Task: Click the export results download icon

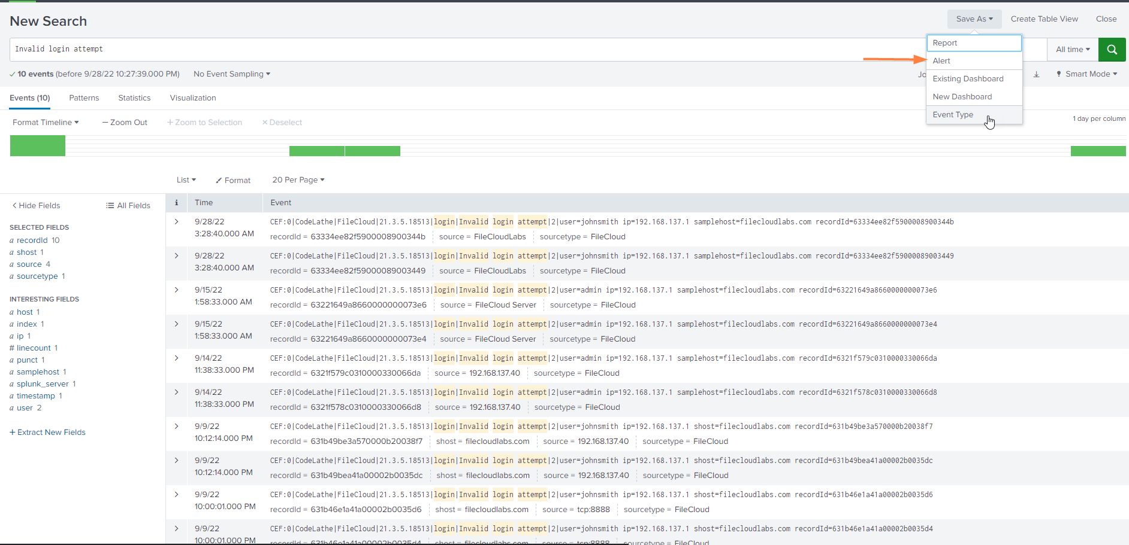Action: (1037, 74)
